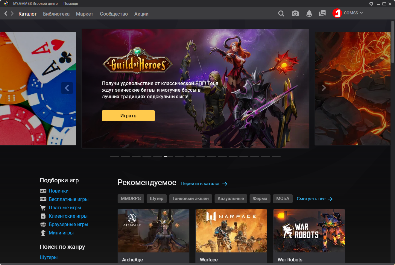Select the first carousel indicator dash

pyautogui.click(x=115, y=156)
